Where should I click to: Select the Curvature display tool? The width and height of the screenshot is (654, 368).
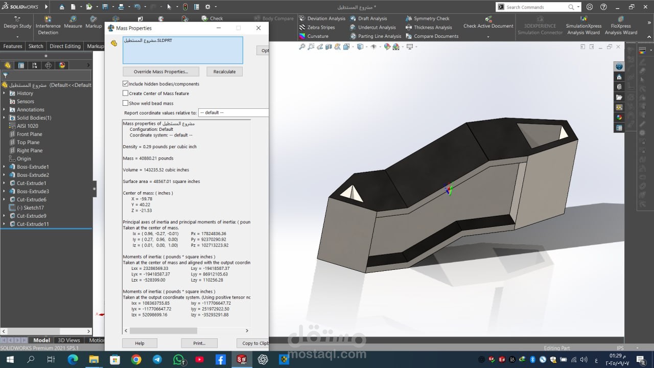tap(317, 36)
